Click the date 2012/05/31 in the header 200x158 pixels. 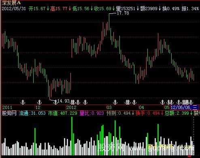point(14,9)
